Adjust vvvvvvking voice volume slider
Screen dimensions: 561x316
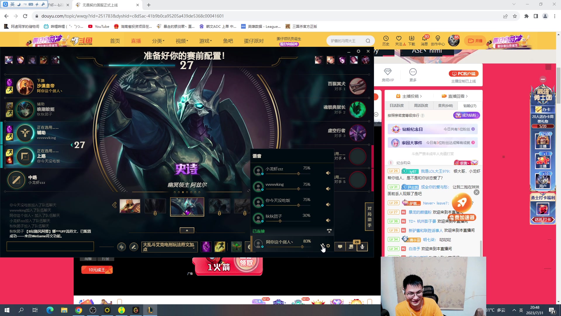(298, 189)
